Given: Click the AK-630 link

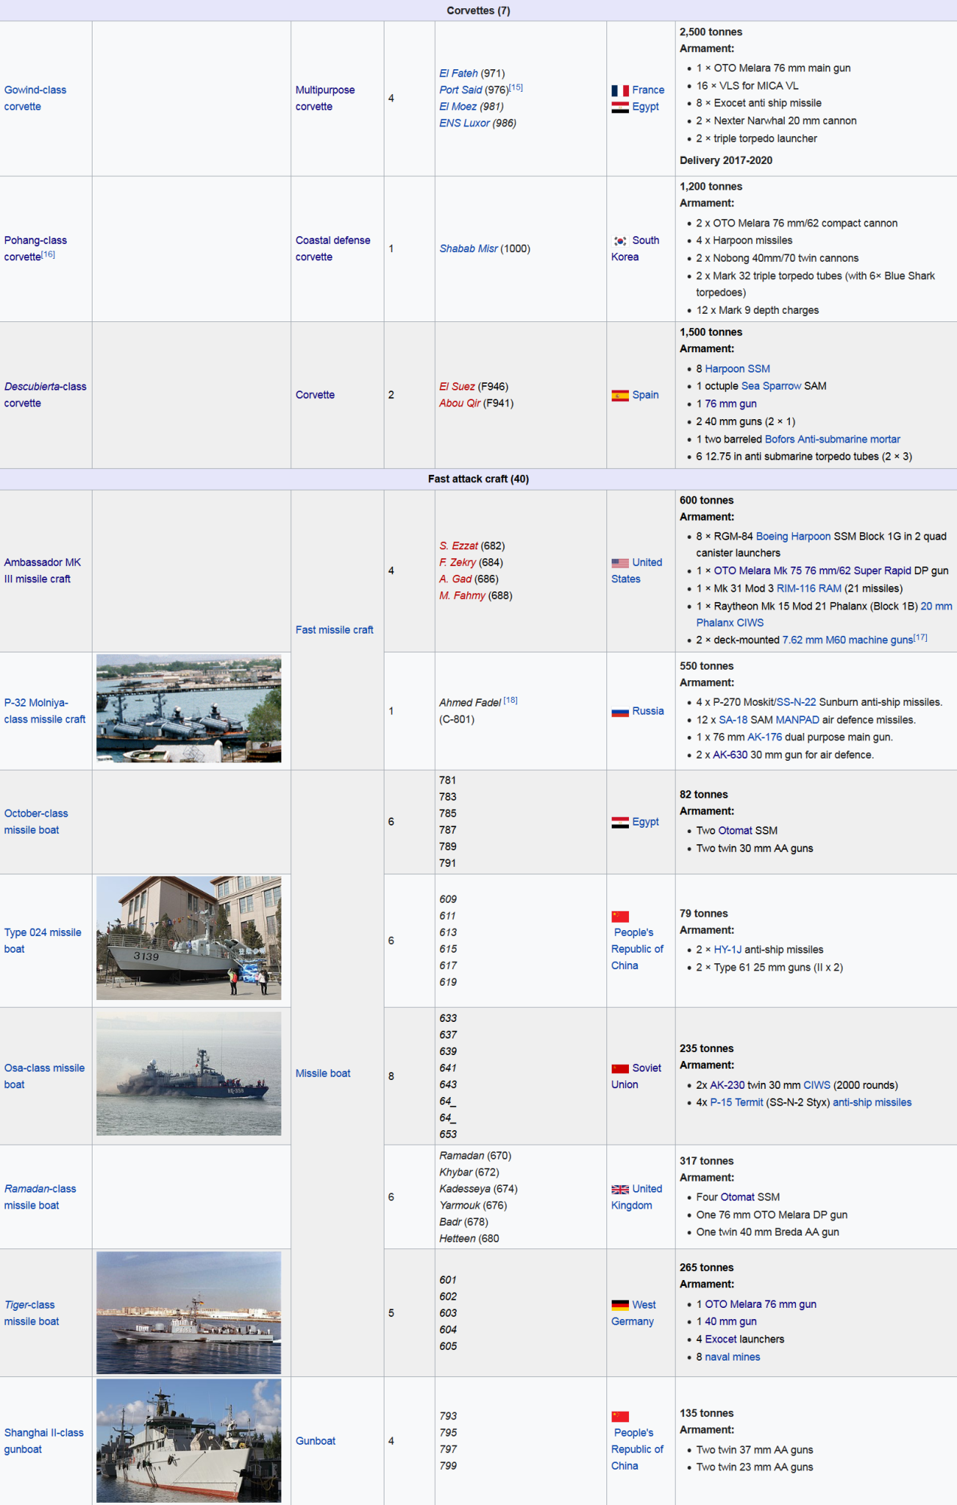Looking at the screenshot, I should (x=730, y=755).
